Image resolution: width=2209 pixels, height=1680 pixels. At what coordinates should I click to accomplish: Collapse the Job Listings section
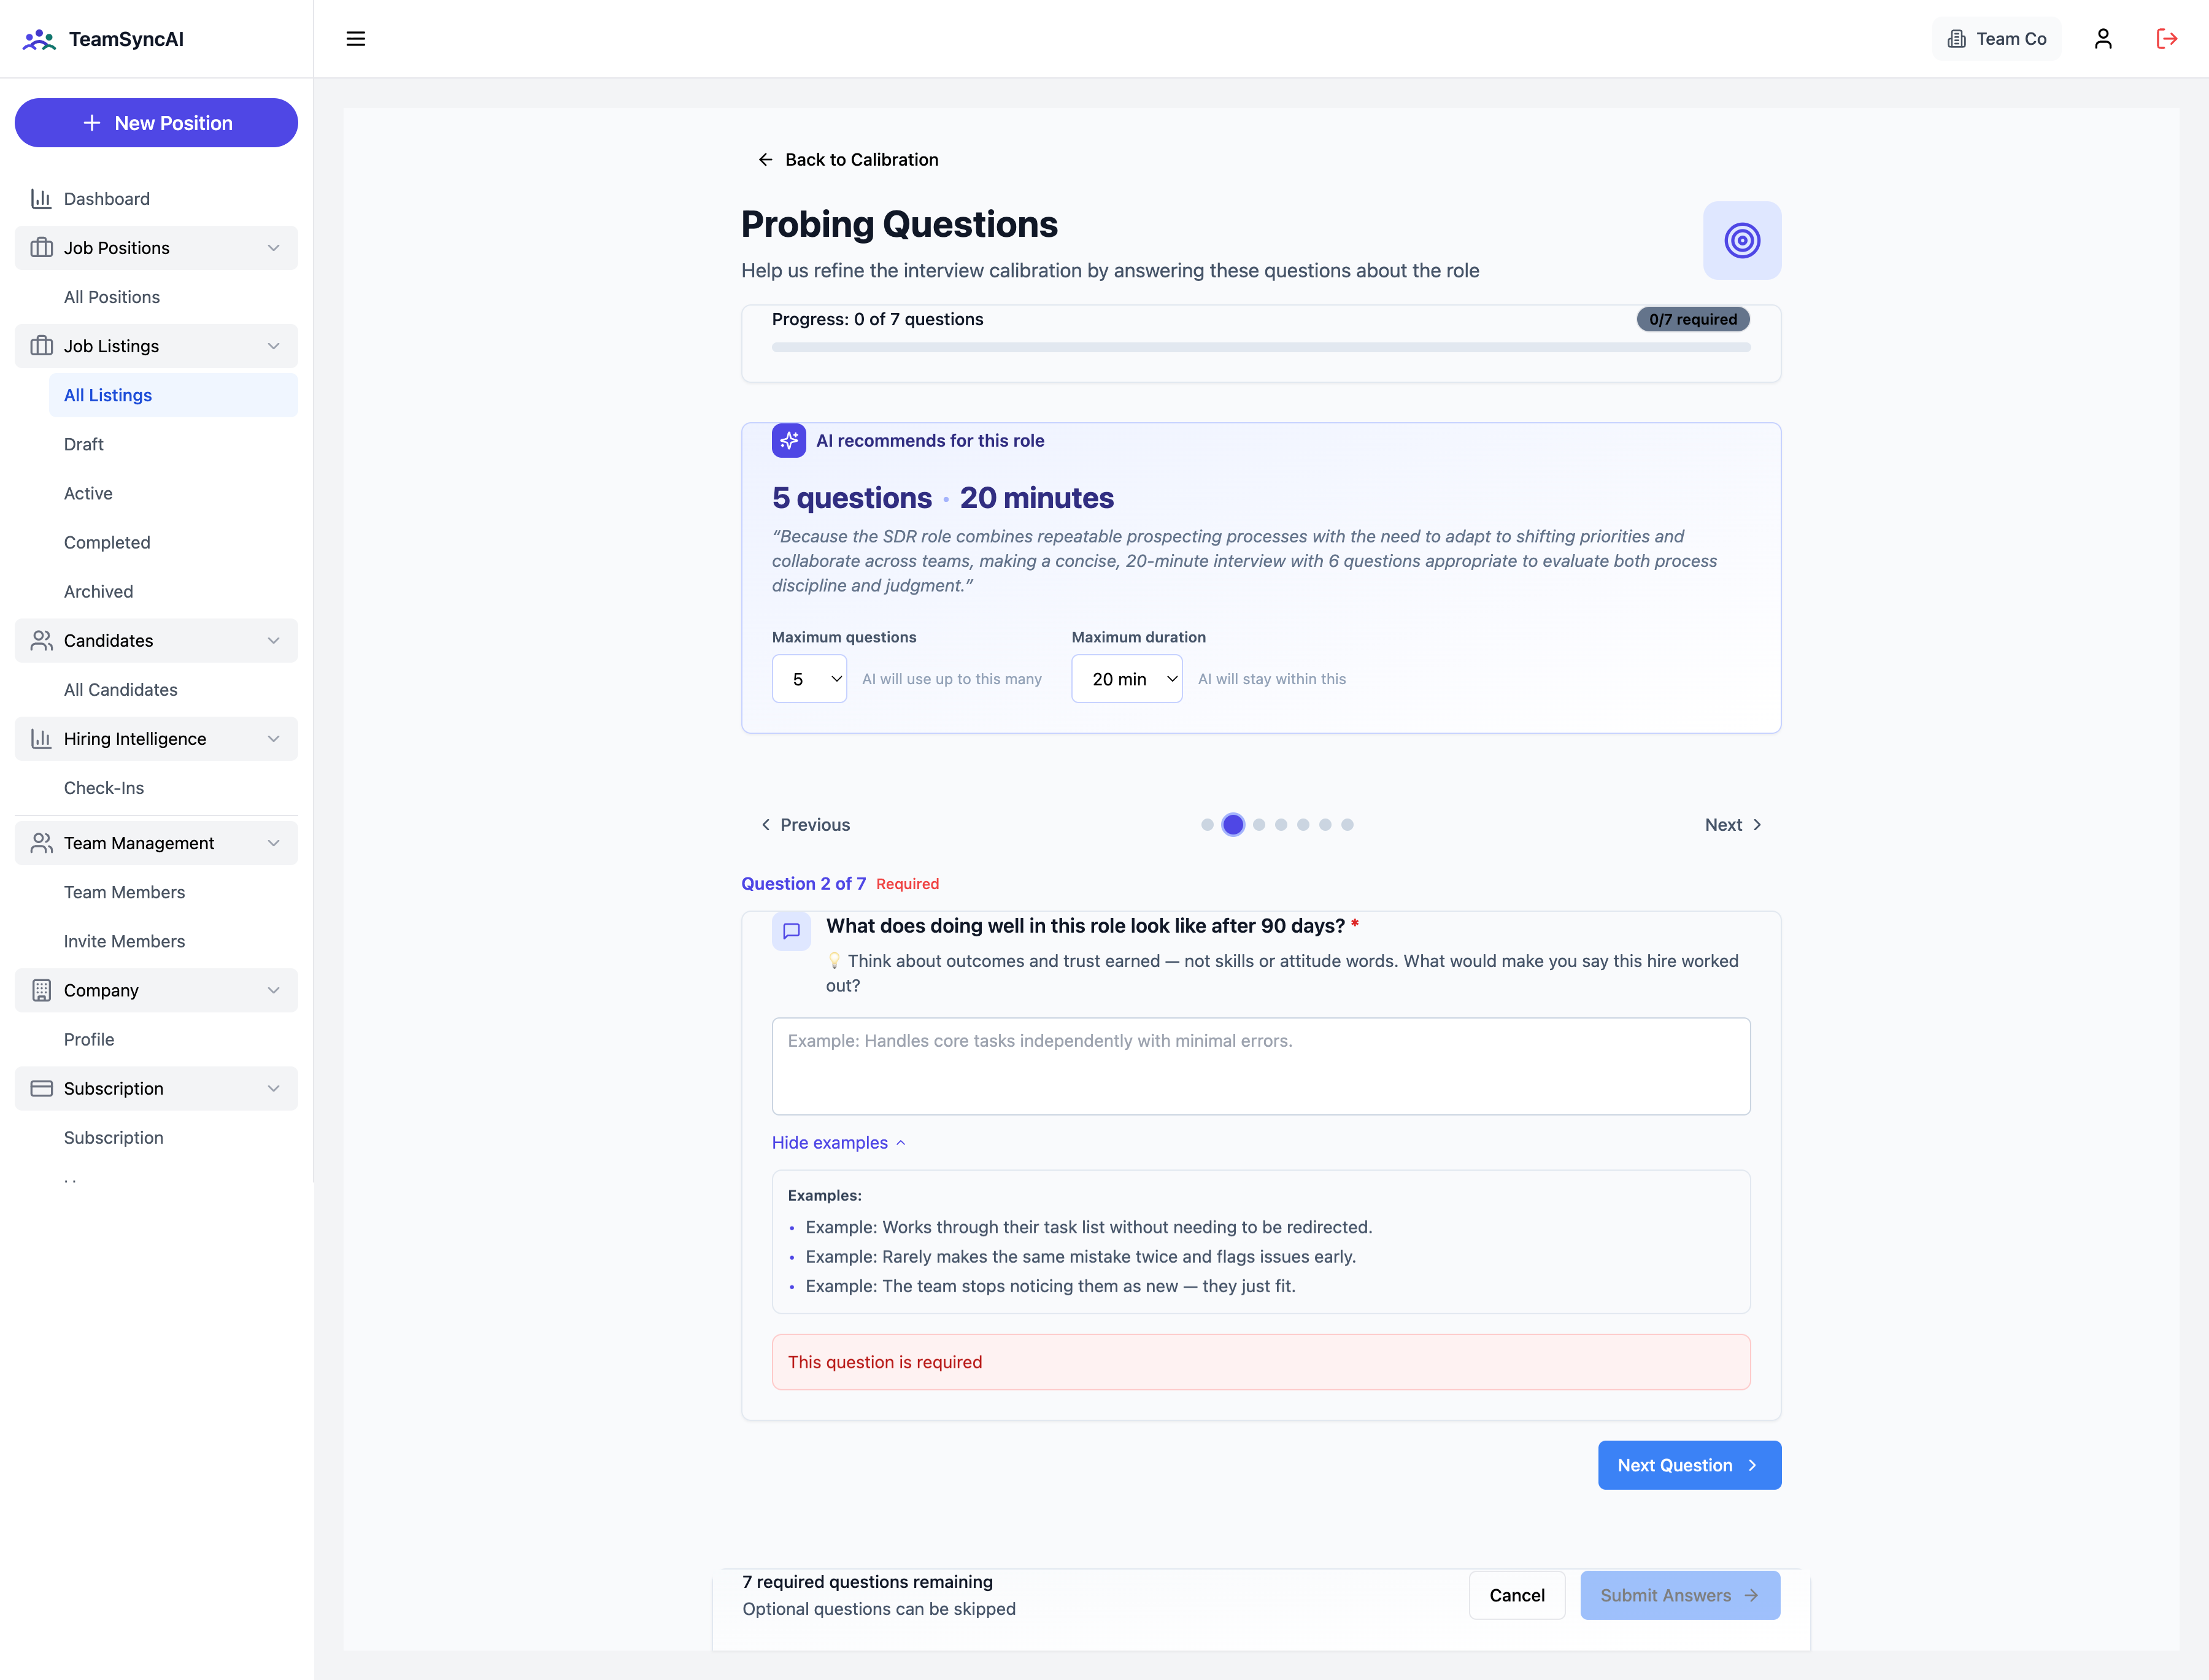click(x=156, y=346)
